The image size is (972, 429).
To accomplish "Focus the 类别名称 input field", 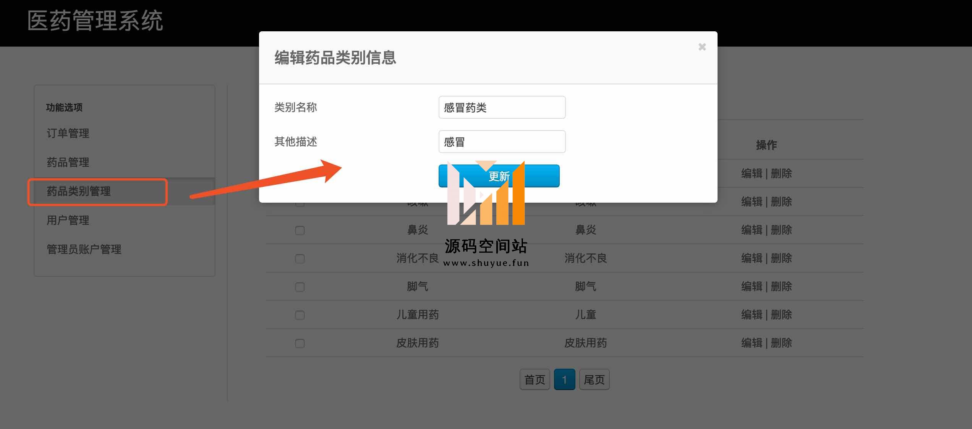I will click(x=502, y=108).
